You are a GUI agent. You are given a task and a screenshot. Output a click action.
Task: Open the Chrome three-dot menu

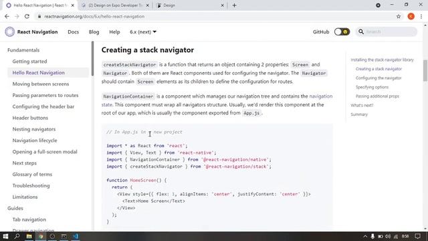coord(421,16)
